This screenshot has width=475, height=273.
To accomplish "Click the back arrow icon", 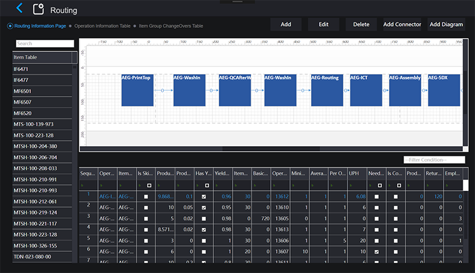I will pyautogui.click(x=19, y=8).
